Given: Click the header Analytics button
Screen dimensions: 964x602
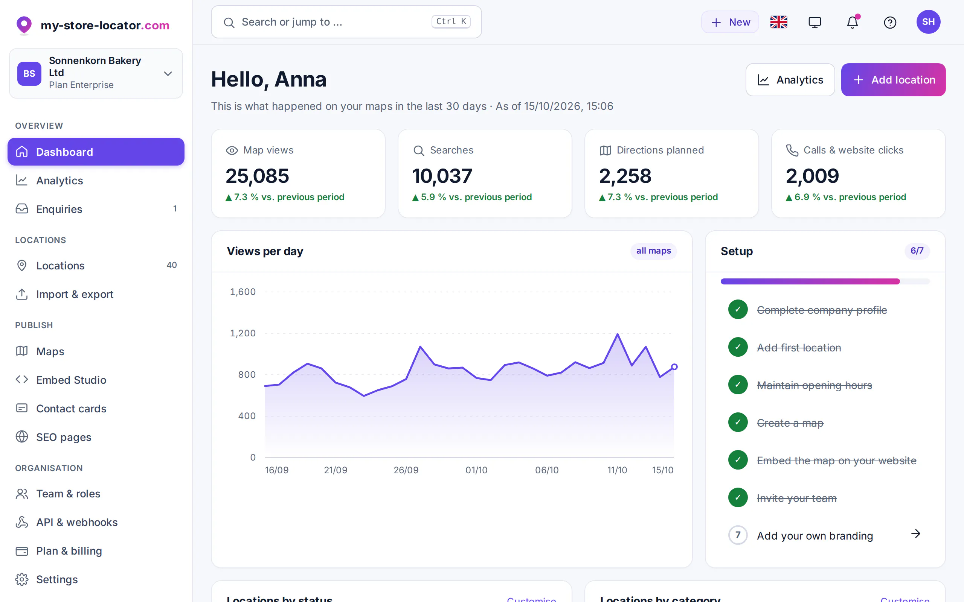Looking at the screenshot, I should point(790,80).
